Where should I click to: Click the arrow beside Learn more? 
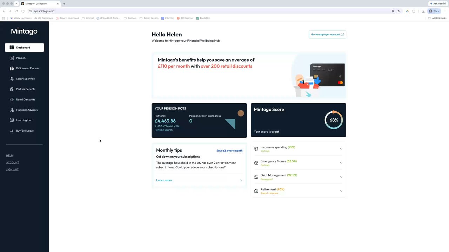coord(241,180)
